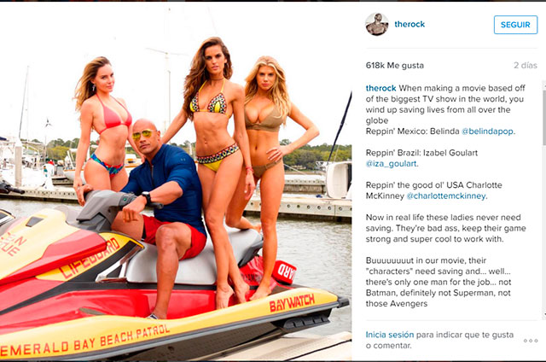Image resolution: width=546 pixels, height=362 pixels.
Task: Open the therock username in the post header
Action: (x=409, y=24)
